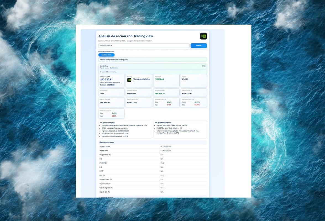The height and width of the screenshot is (221, 325).
Task: Click the 'Payout Ratio (%)' row label
Action: (x=105, y=184)
